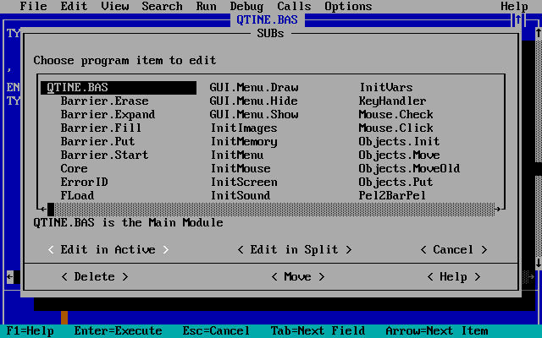Click the editor's bottom-left scroll arrow

click(x=10, y=276)
